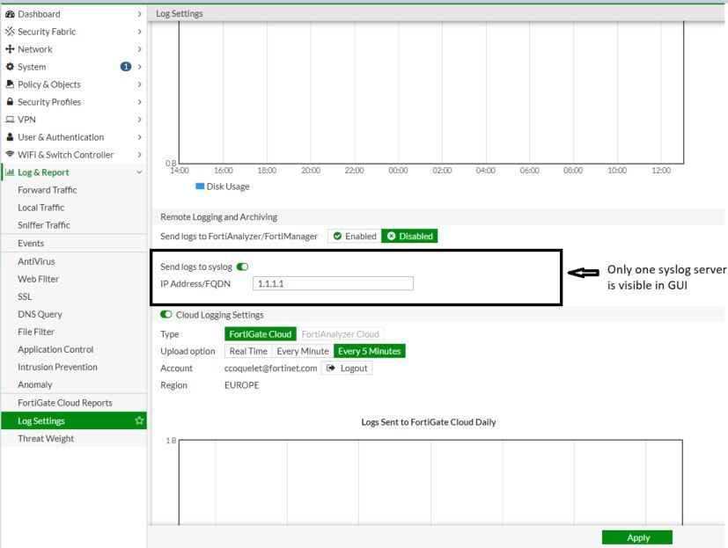Click the Security Profiles lock icon
The image size is (728, 548).
(x=10, y=102)
